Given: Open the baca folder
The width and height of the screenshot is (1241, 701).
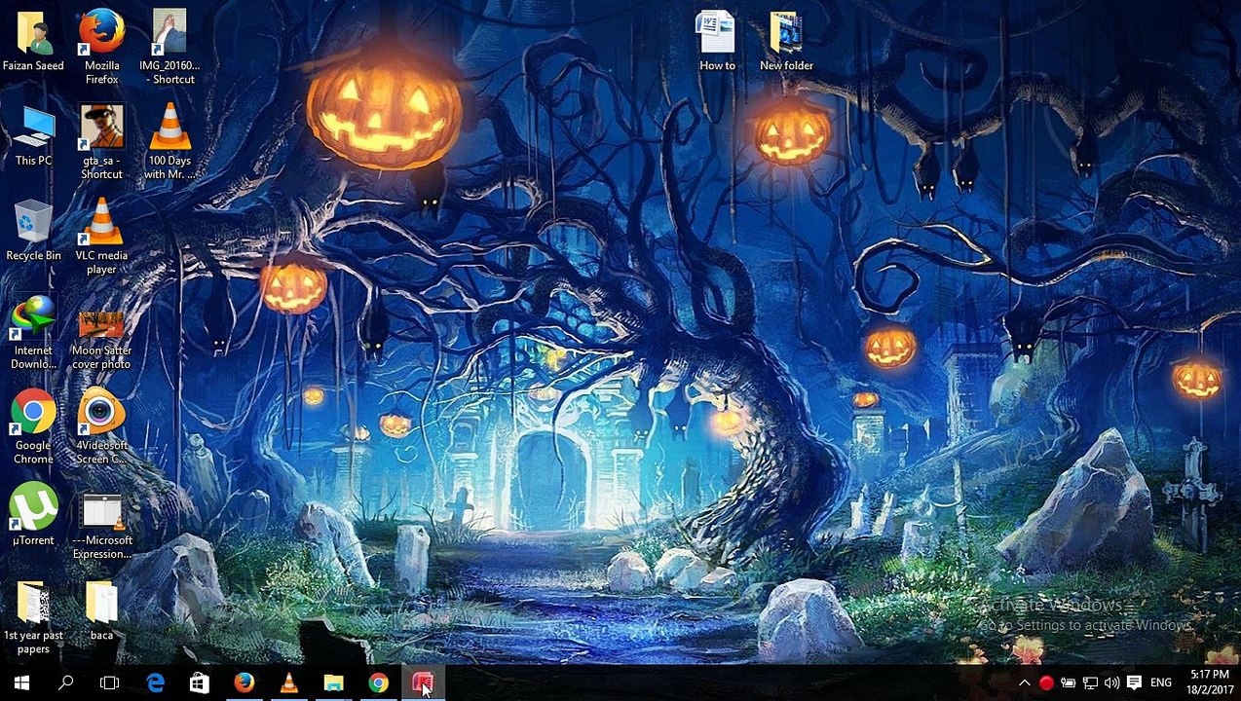Looking at the screenshot, I should point(101,611).
